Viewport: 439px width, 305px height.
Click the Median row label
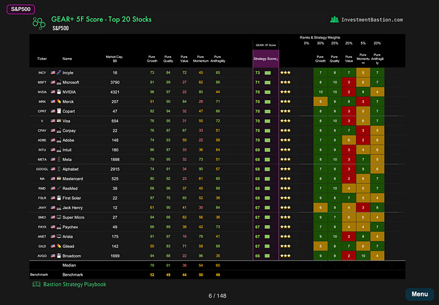69,265
